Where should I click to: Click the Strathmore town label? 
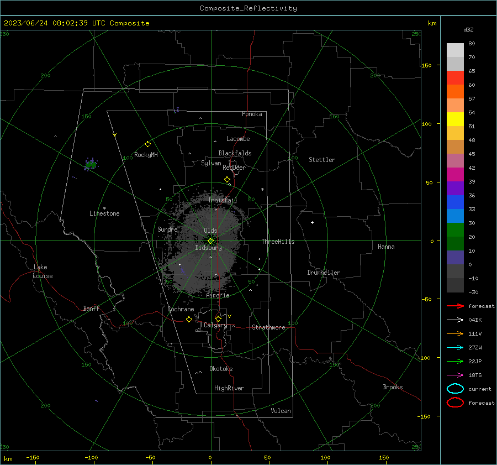tap(268, 327)
